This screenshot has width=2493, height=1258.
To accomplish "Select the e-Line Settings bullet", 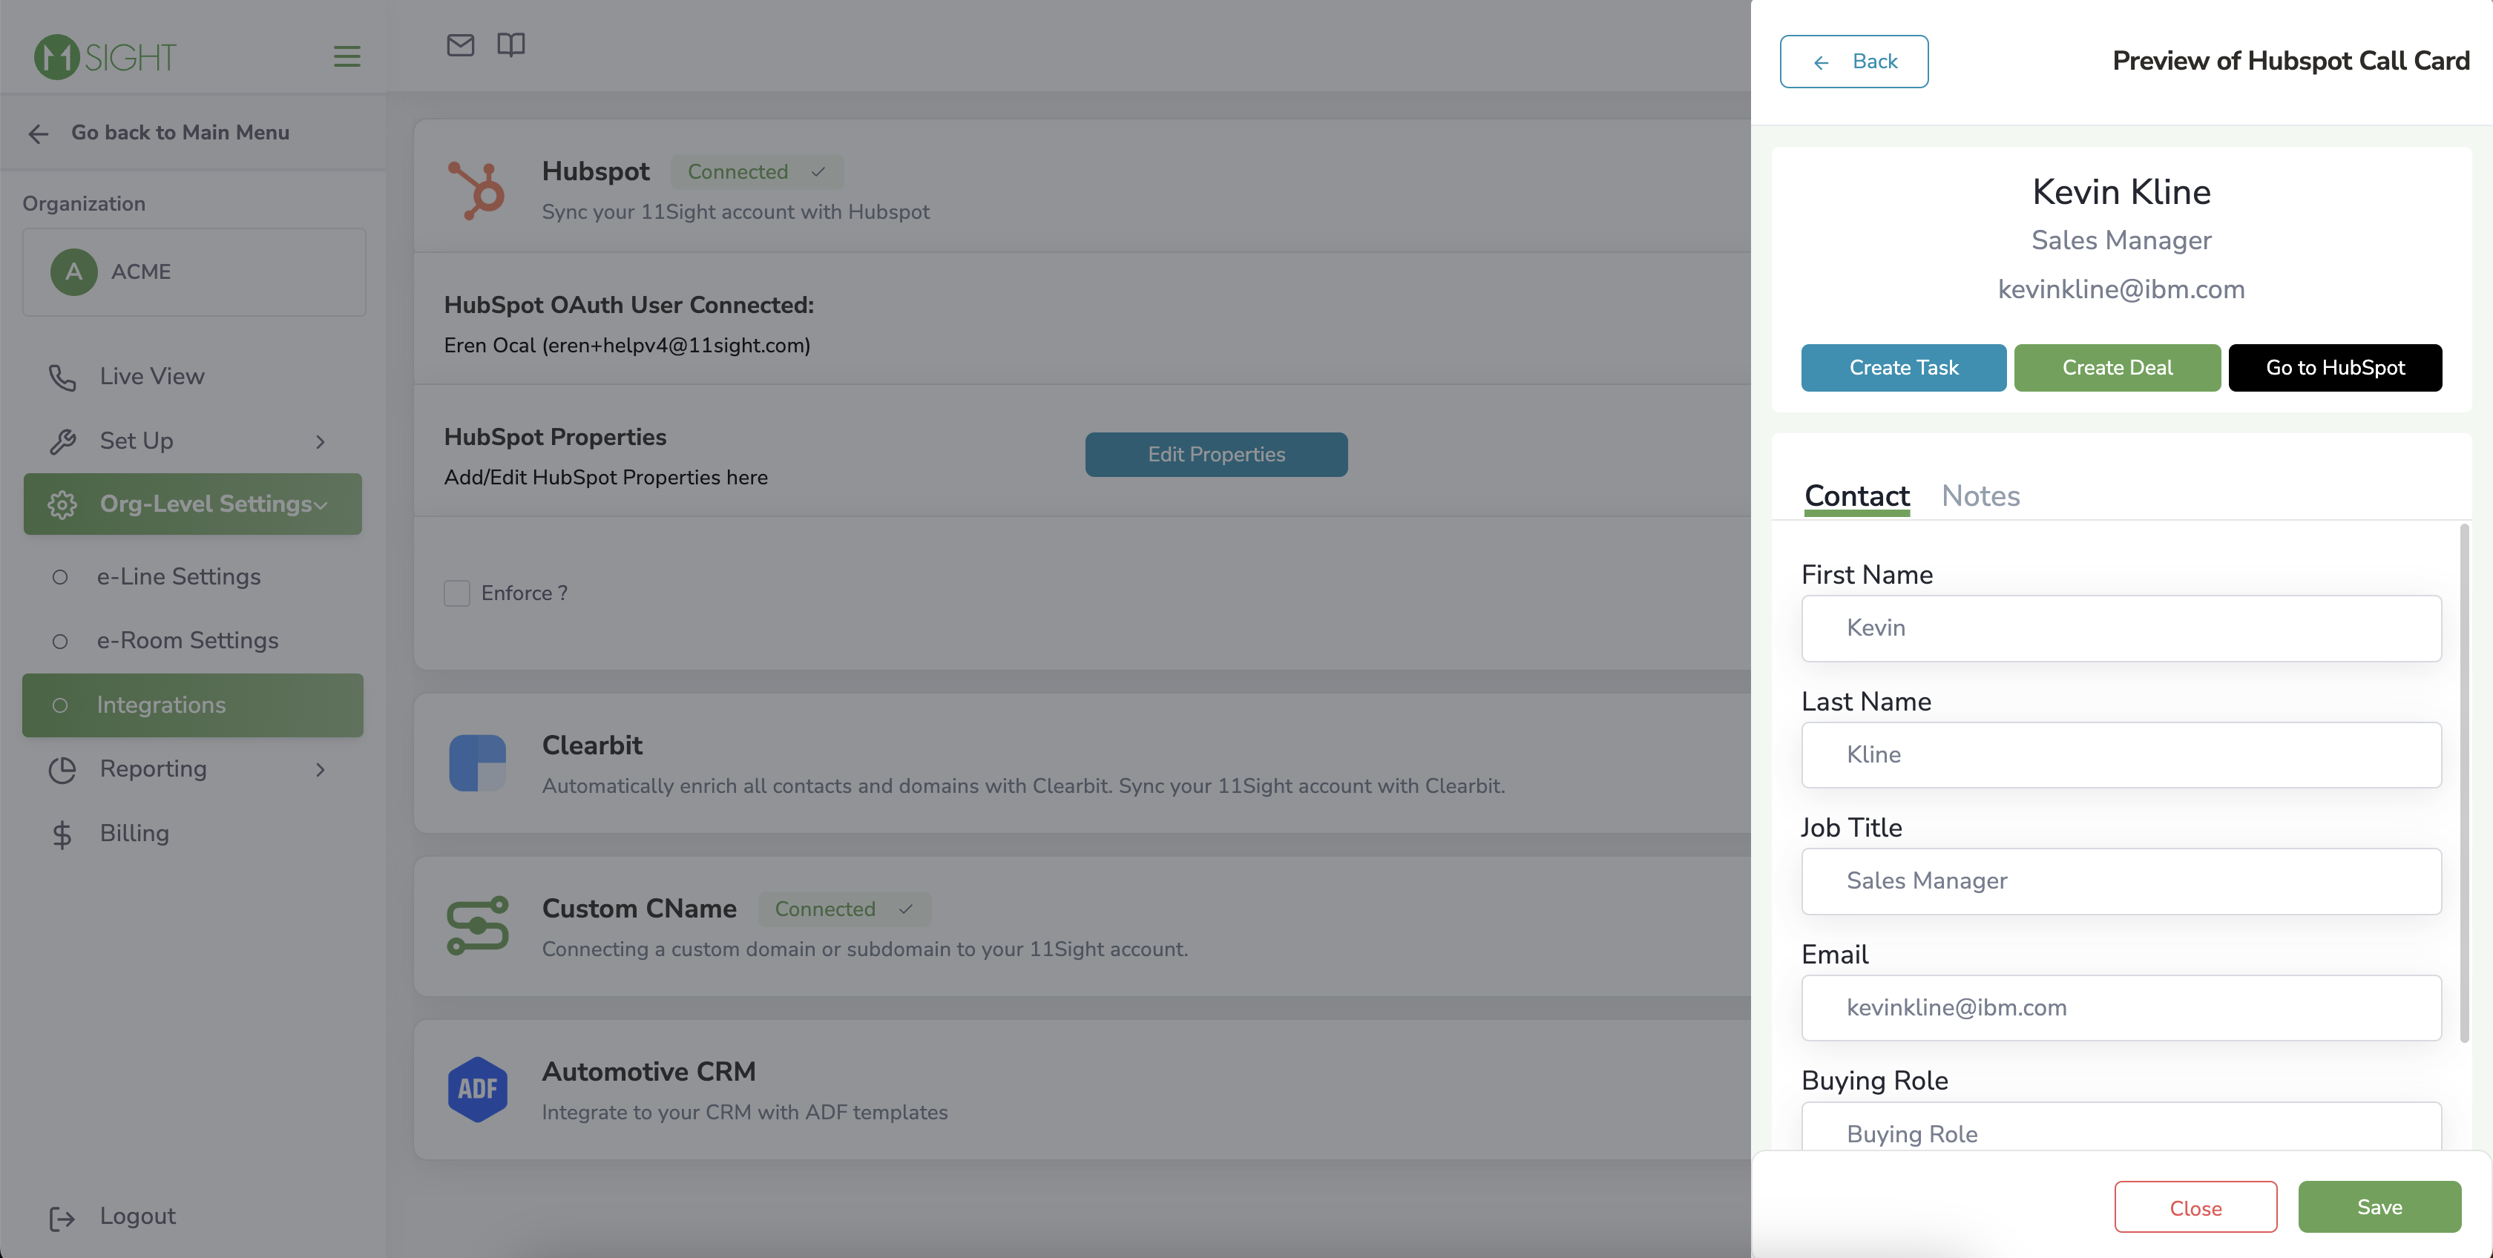I will pyautogui.click(x=60, y=577).
